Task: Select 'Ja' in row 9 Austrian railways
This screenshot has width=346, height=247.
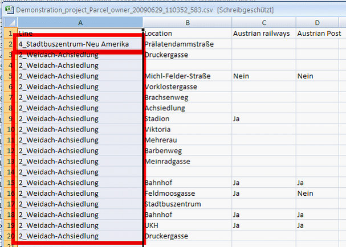Action: [x=264, y=119]
